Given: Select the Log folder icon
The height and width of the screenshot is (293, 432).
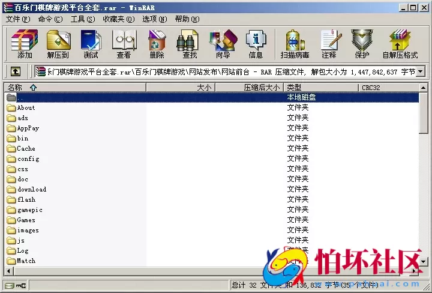Looking at the screenshot, I should [x=11, y=250].
